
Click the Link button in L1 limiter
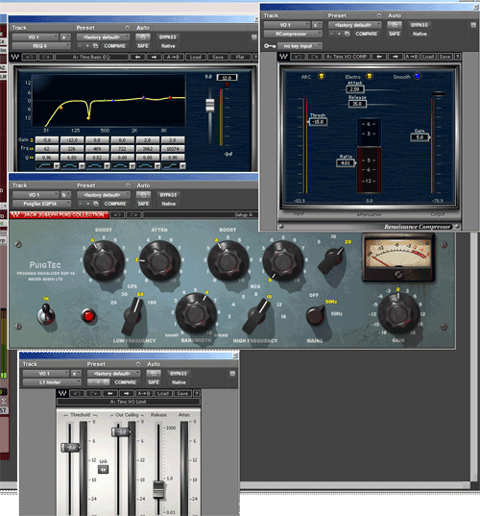click(104, 469)
